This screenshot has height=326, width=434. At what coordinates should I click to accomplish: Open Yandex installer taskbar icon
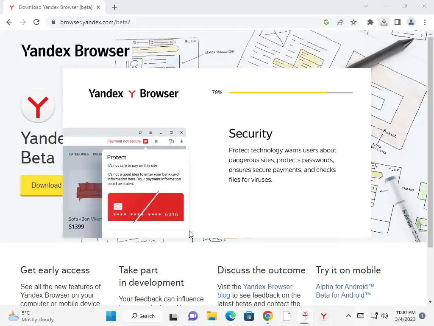(305, 316)
